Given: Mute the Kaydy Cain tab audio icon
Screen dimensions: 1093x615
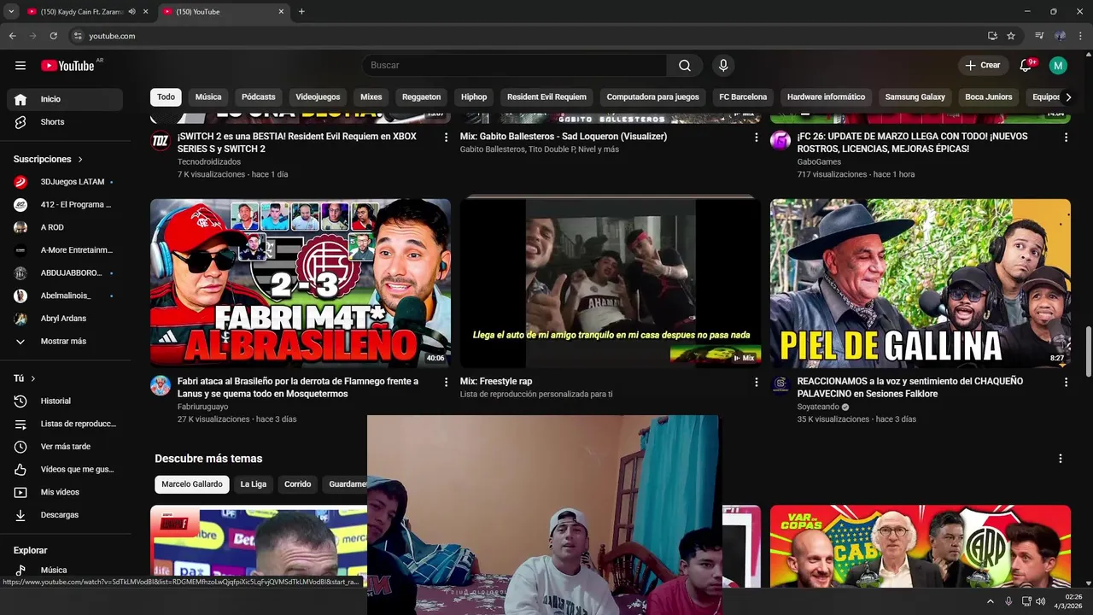Looking at the screenshot, I should click(x=132, y=12).
